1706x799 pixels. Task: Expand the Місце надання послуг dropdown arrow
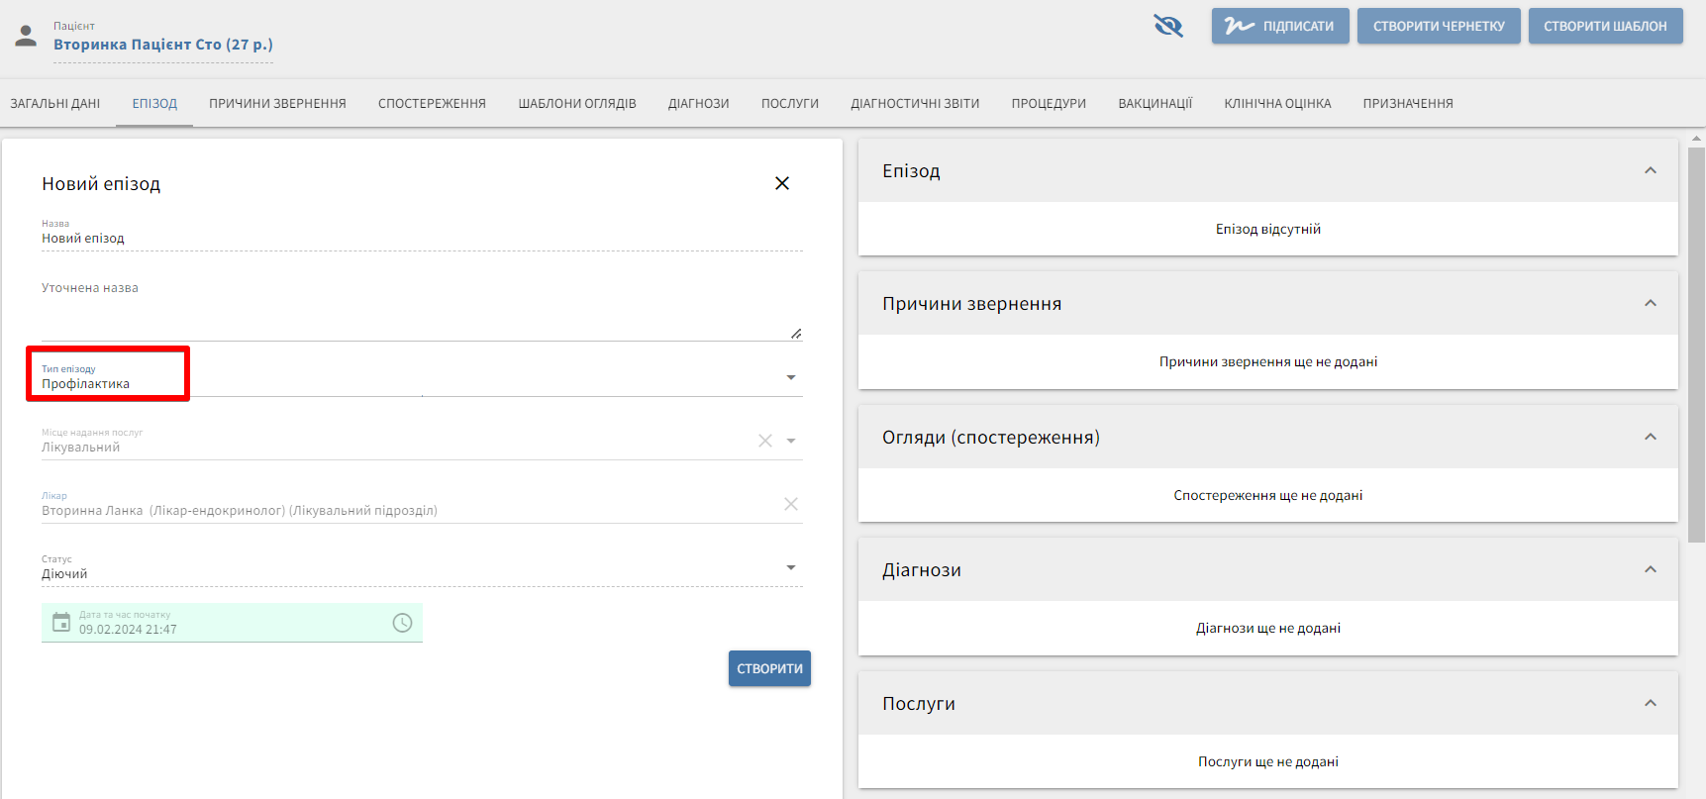click(x=791, y=441)
